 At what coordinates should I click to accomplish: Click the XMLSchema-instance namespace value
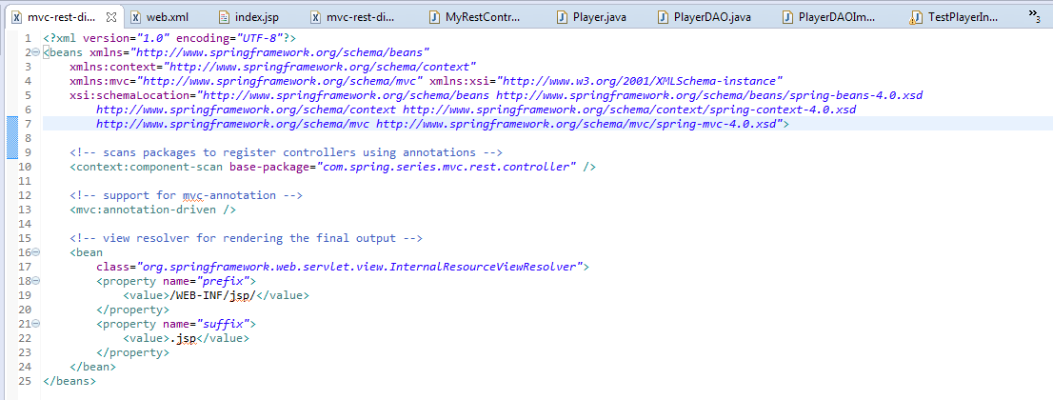pos(640,81)
